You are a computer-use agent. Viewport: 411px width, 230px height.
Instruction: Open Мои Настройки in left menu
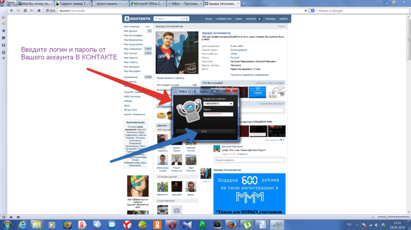132,71
